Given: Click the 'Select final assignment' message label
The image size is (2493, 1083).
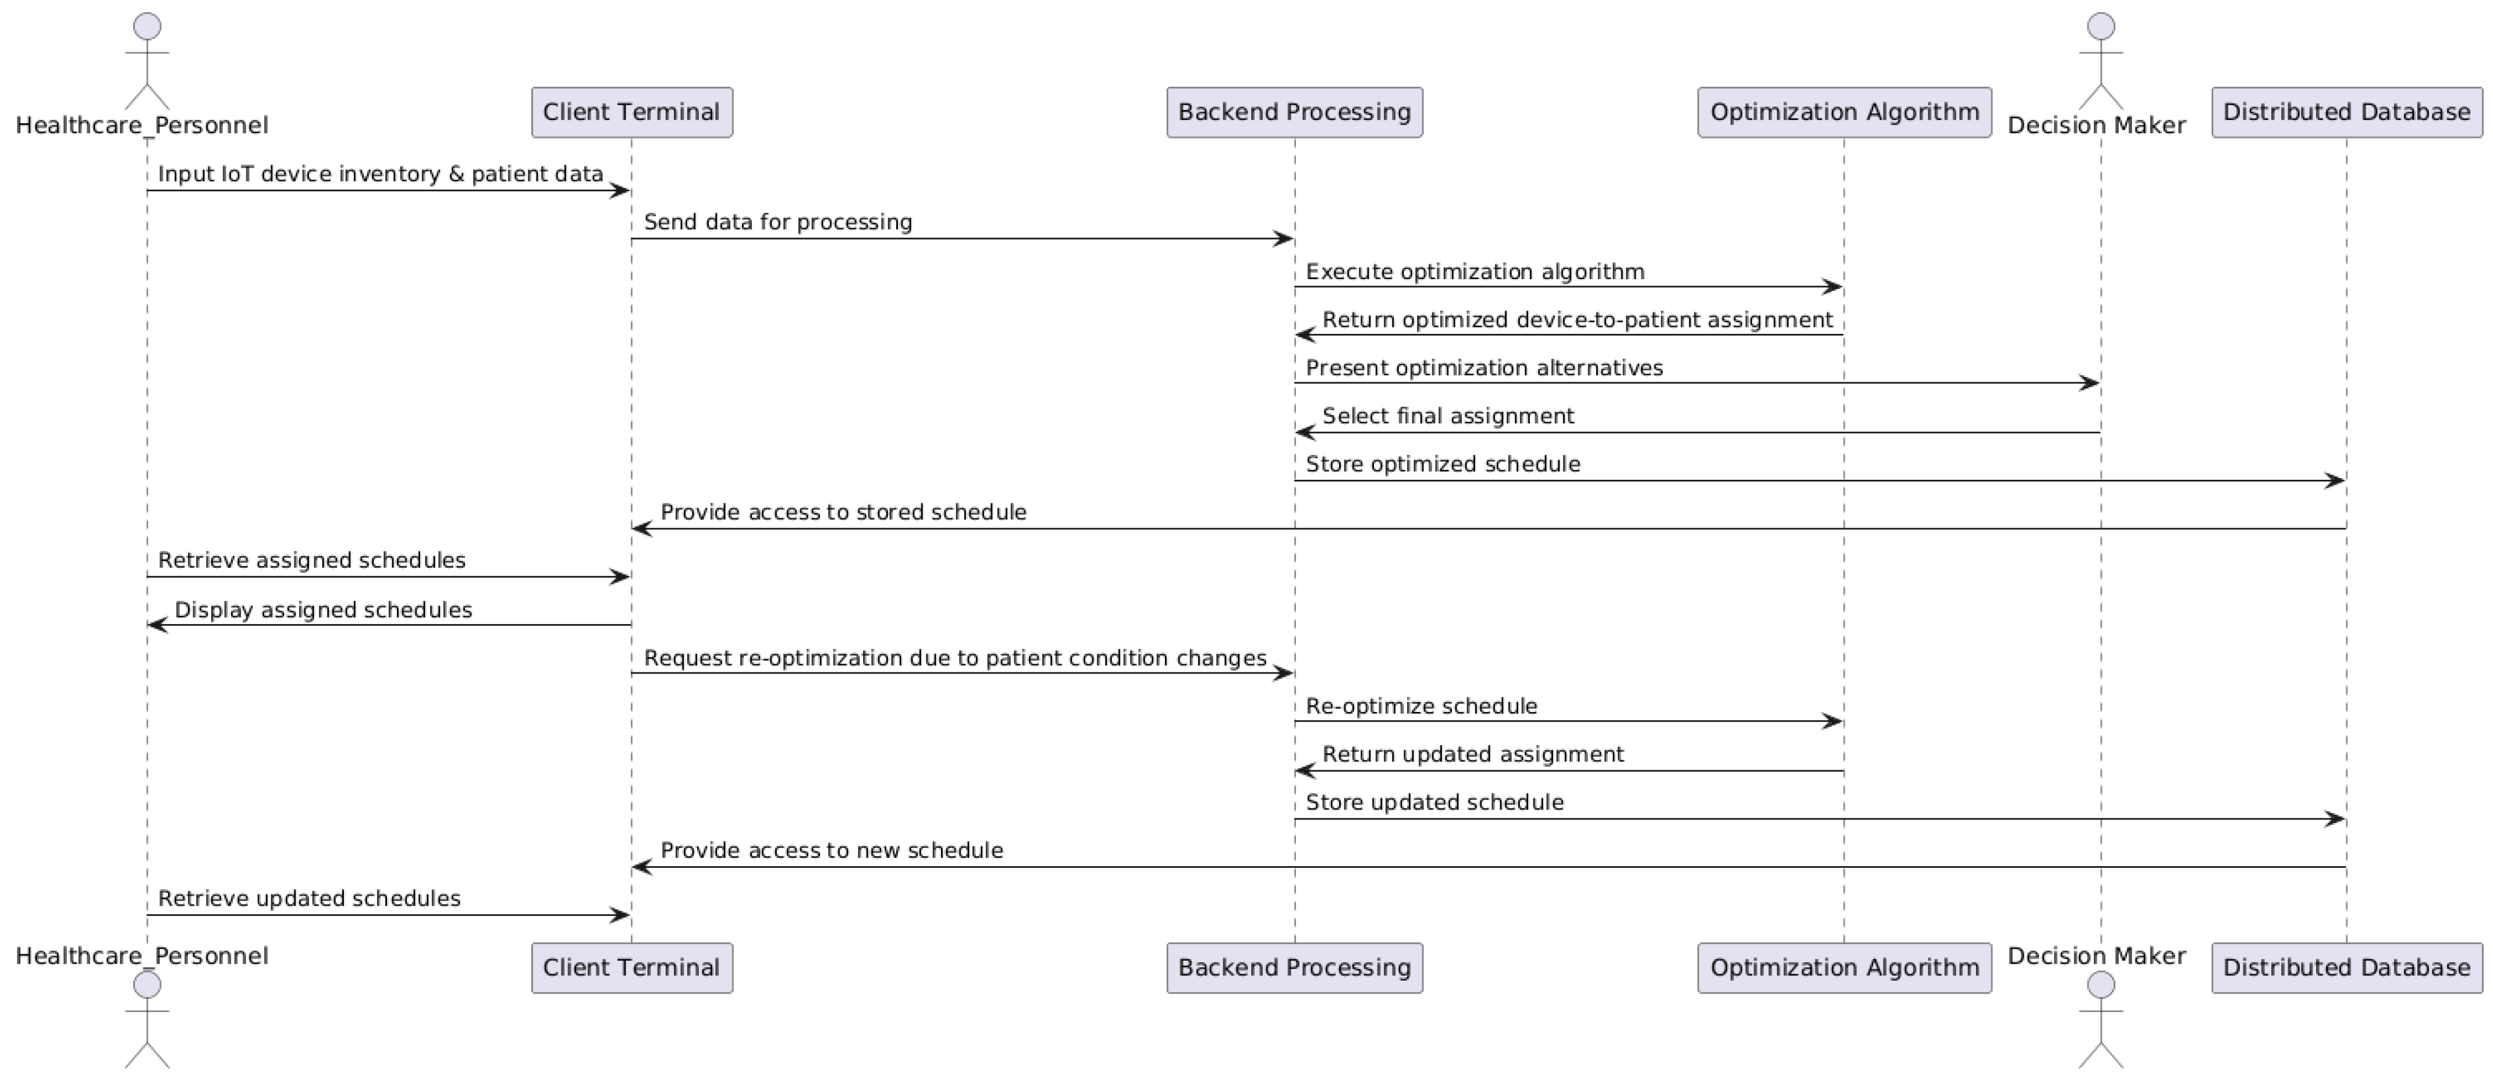Looking at the screenshot, I should click(x=1448, y=417).
